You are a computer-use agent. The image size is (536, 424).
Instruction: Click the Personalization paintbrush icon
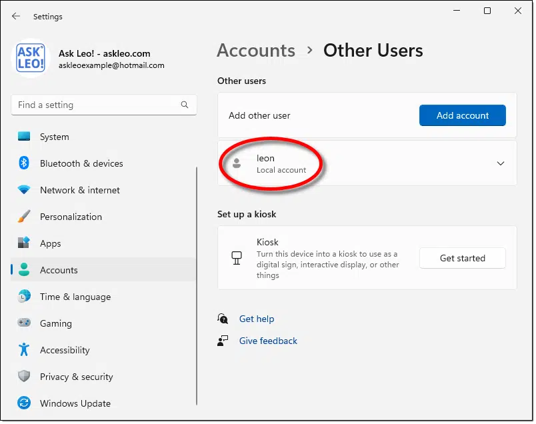pos(24,217)
